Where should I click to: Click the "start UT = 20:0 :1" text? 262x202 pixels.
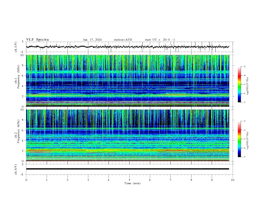(x=160, y=40)
